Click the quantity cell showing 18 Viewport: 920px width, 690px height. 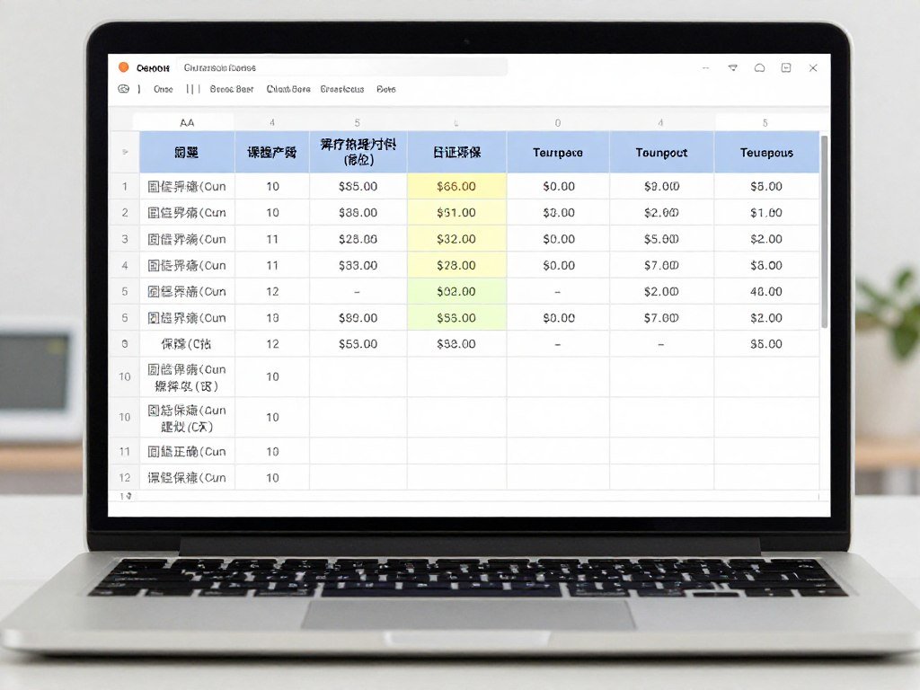tap(272, 318)
